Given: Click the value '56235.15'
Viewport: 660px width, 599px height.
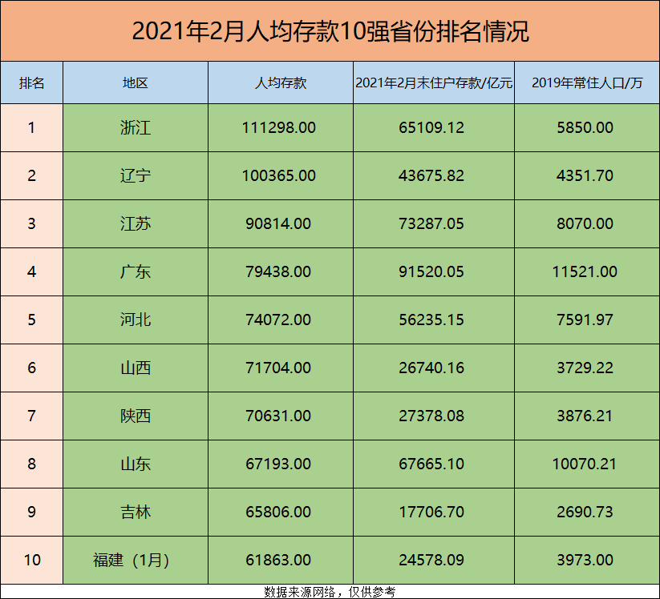Looking at the screenshot, I should [x=431, y=320].
